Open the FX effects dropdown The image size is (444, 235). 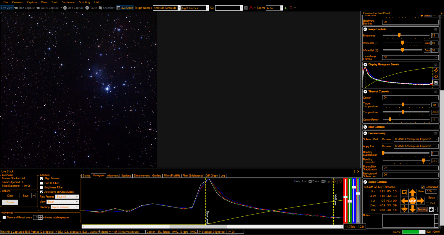242,8
